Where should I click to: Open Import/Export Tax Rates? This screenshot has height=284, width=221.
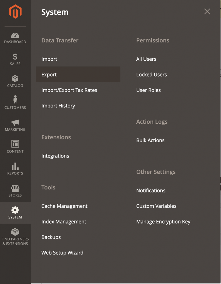pos(69,90)
